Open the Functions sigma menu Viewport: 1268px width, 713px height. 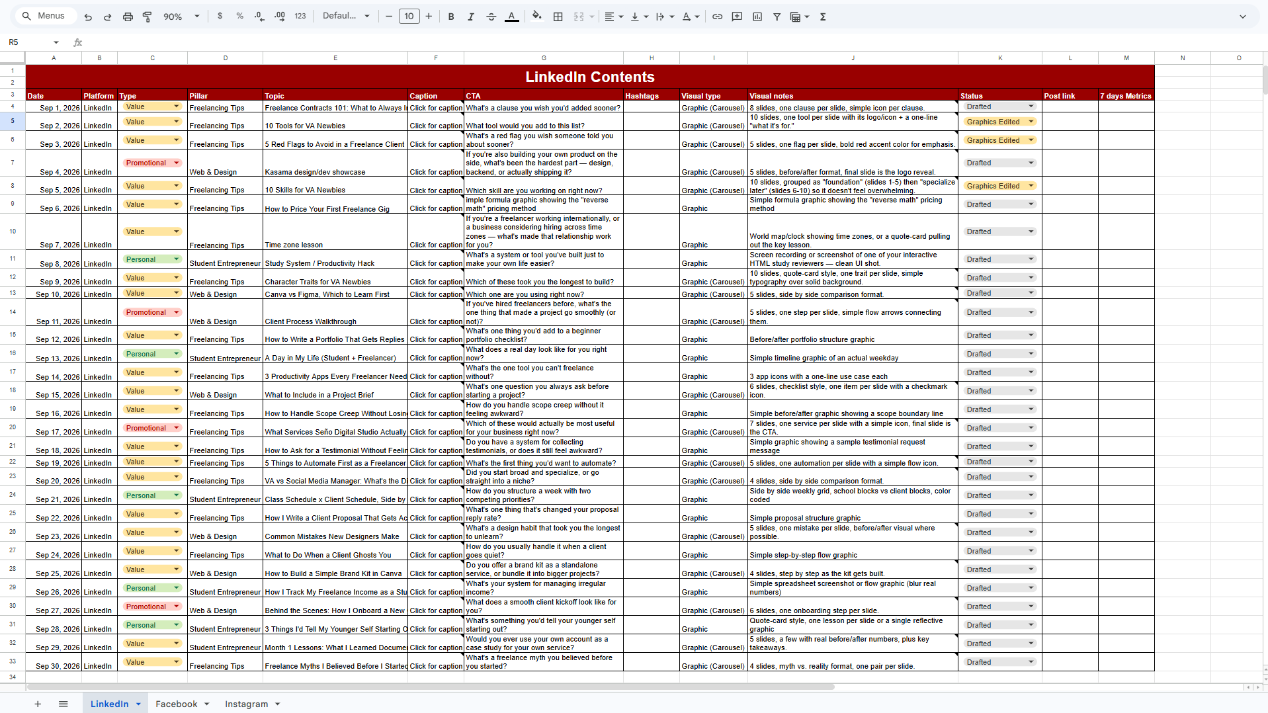(x=823, y=17)
